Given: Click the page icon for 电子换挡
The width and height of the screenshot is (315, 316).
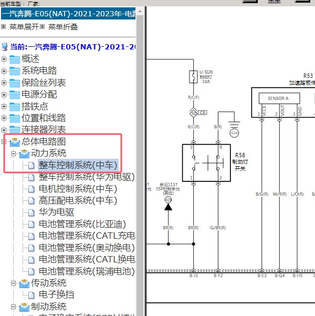Looking at the screenshot, I should (x=31, y=295).
